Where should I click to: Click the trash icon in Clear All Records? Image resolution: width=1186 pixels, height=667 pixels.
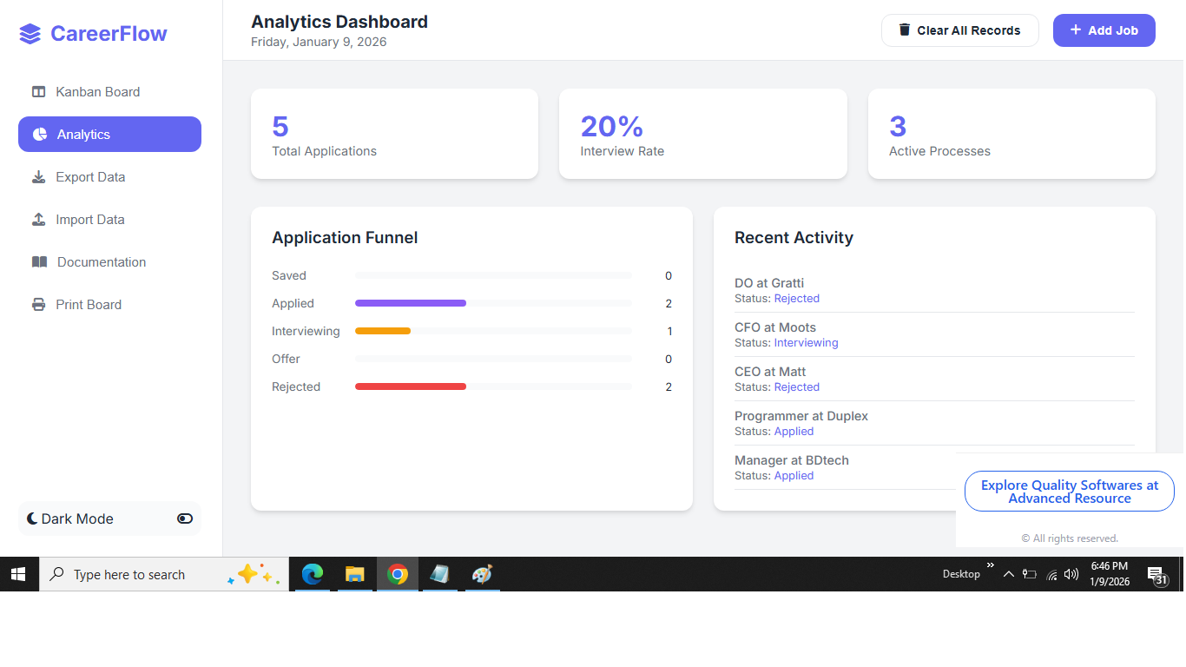tap(905, 30)
